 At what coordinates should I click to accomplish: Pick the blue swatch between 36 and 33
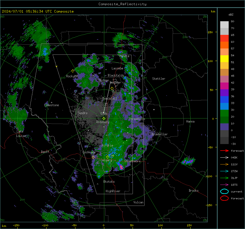click(x=224, y=100)
